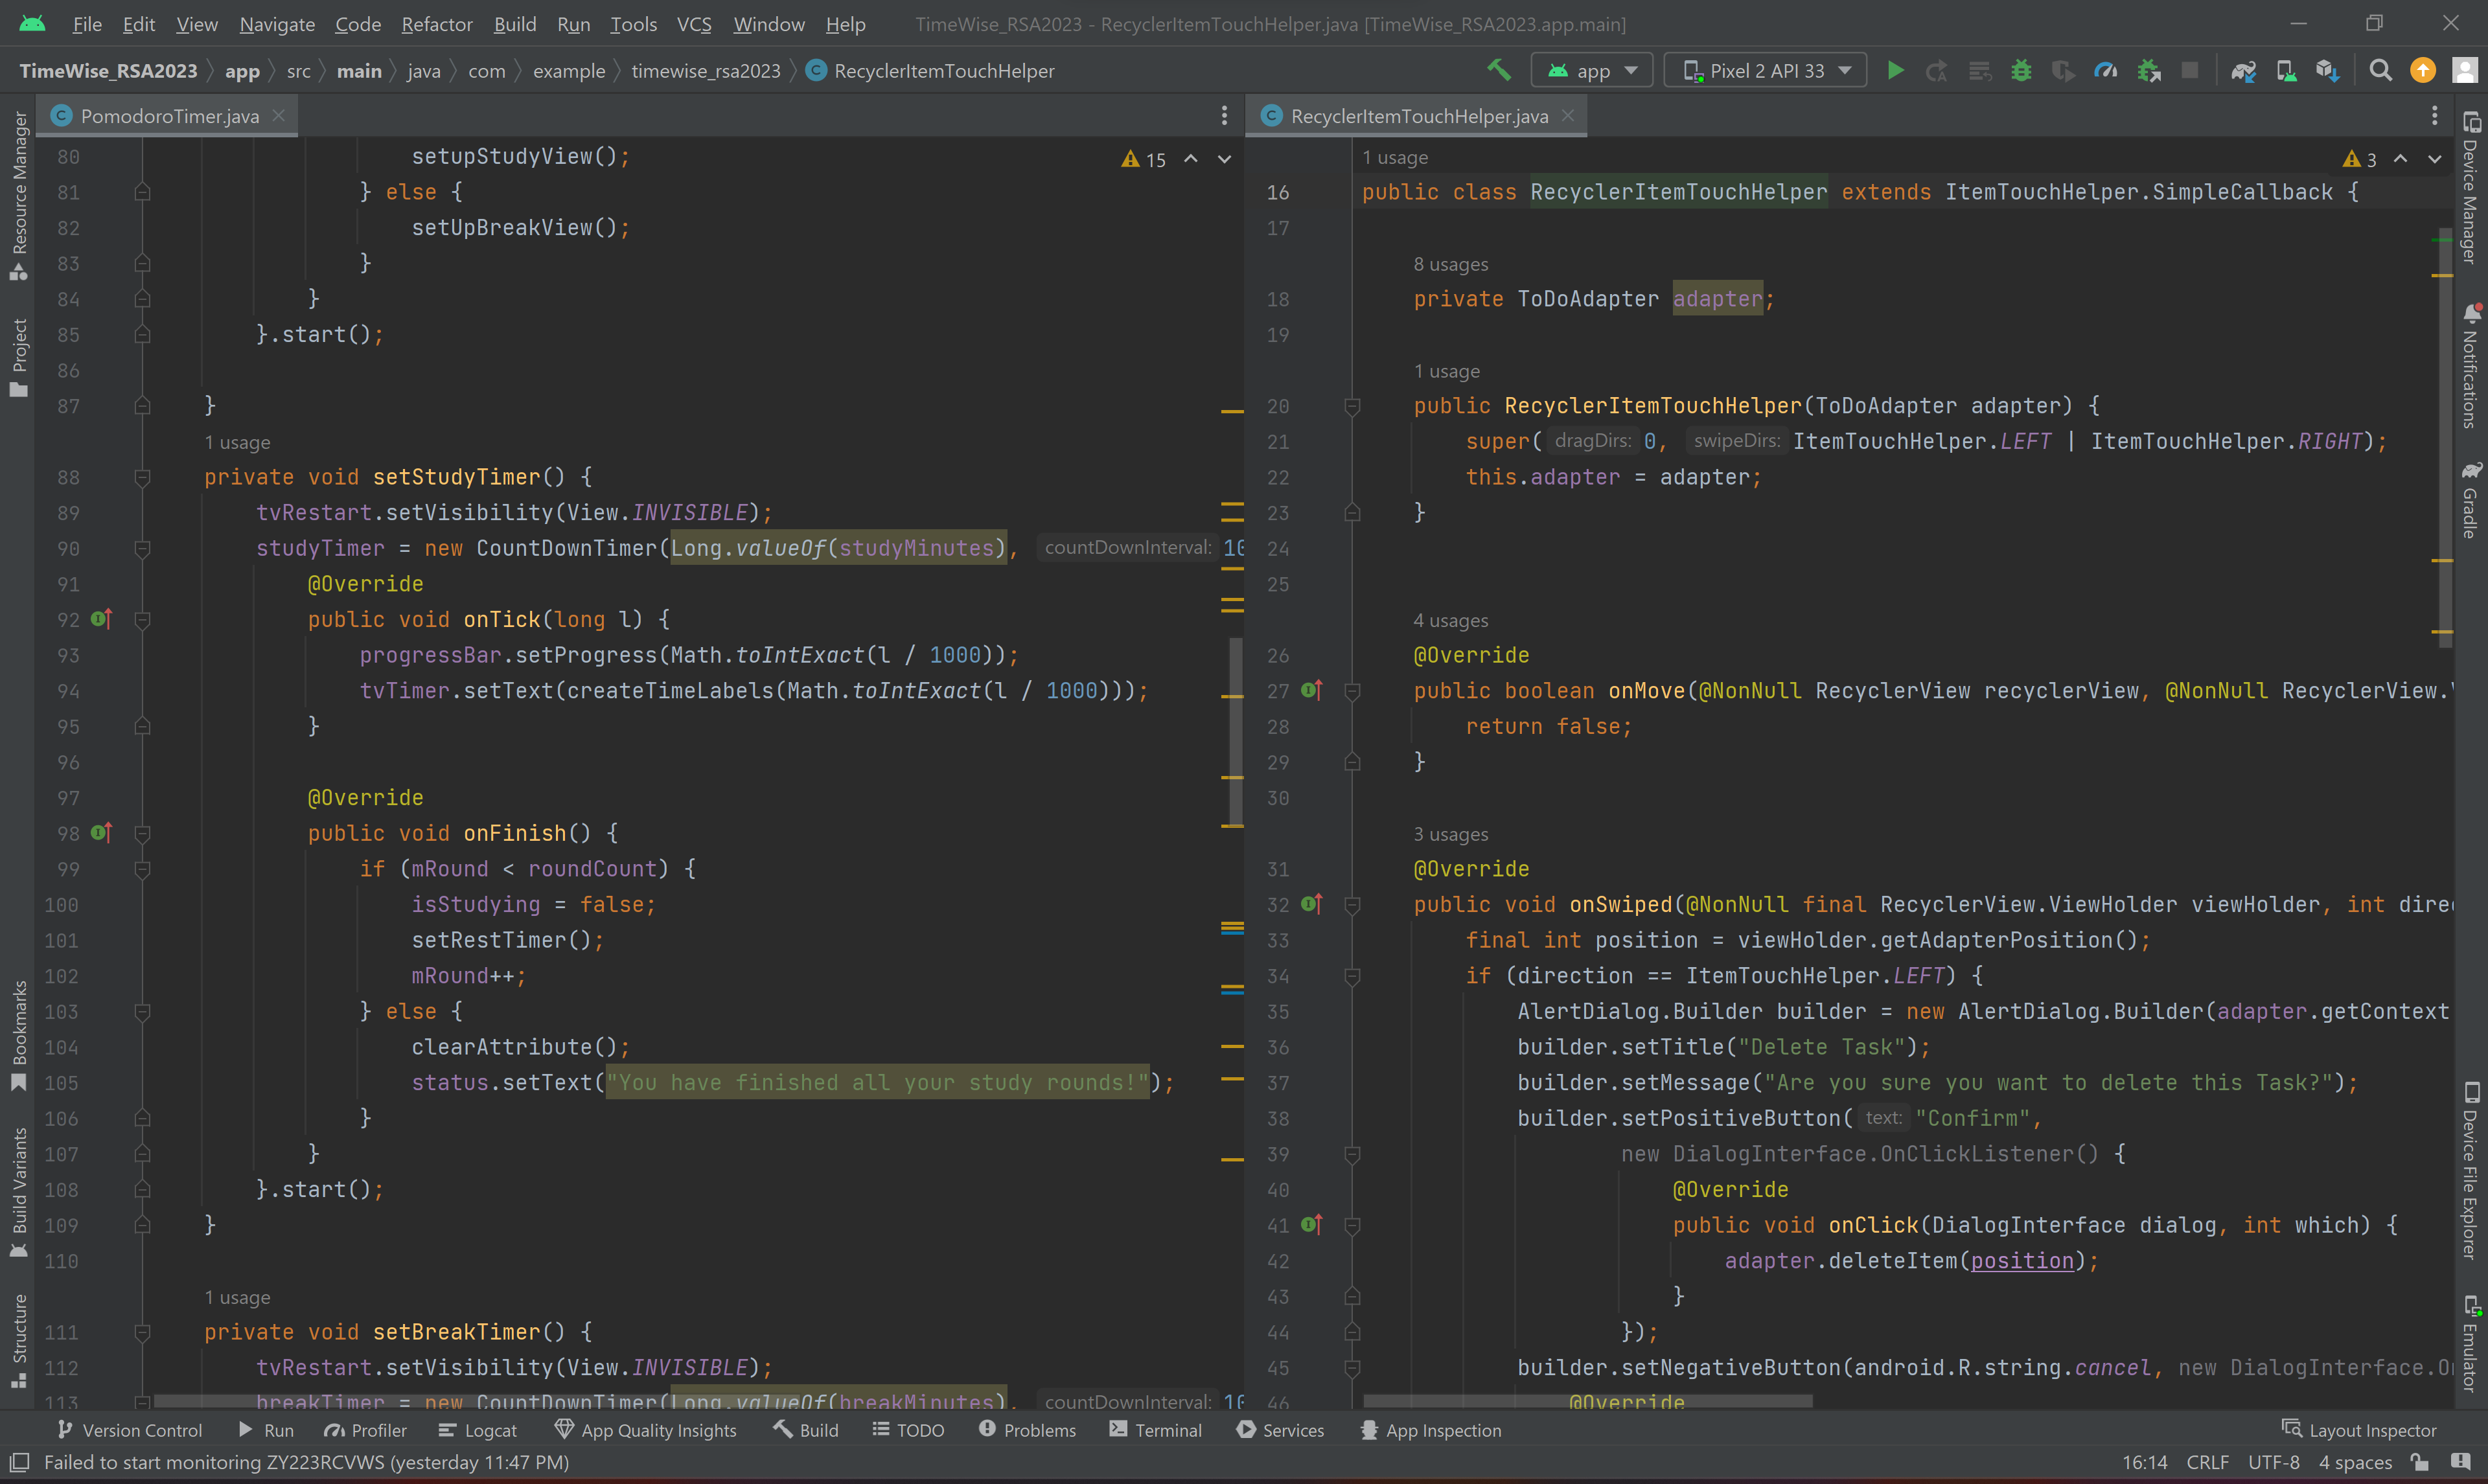The width and height of the screenshot is (2488, 1484).
Task: Open the Refactor menu
Action: [436, 24]
